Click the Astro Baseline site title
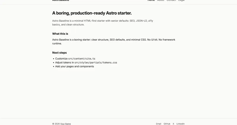The height and width of the screenshot is (125, 237). point(61,1)
